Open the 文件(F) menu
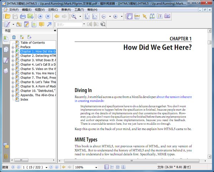214x172 pixels. pyautogui.click(x=14, y=10)
